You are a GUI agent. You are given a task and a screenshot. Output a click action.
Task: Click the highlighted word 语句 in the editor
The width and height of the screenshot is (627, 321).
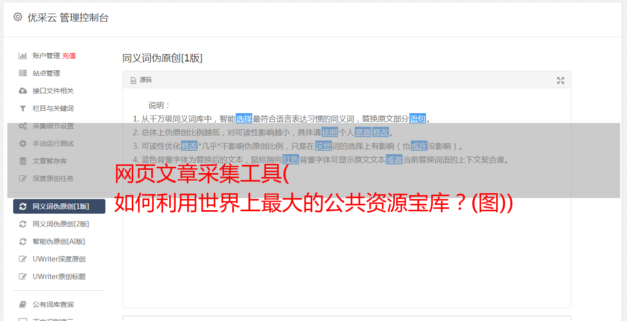418,119
